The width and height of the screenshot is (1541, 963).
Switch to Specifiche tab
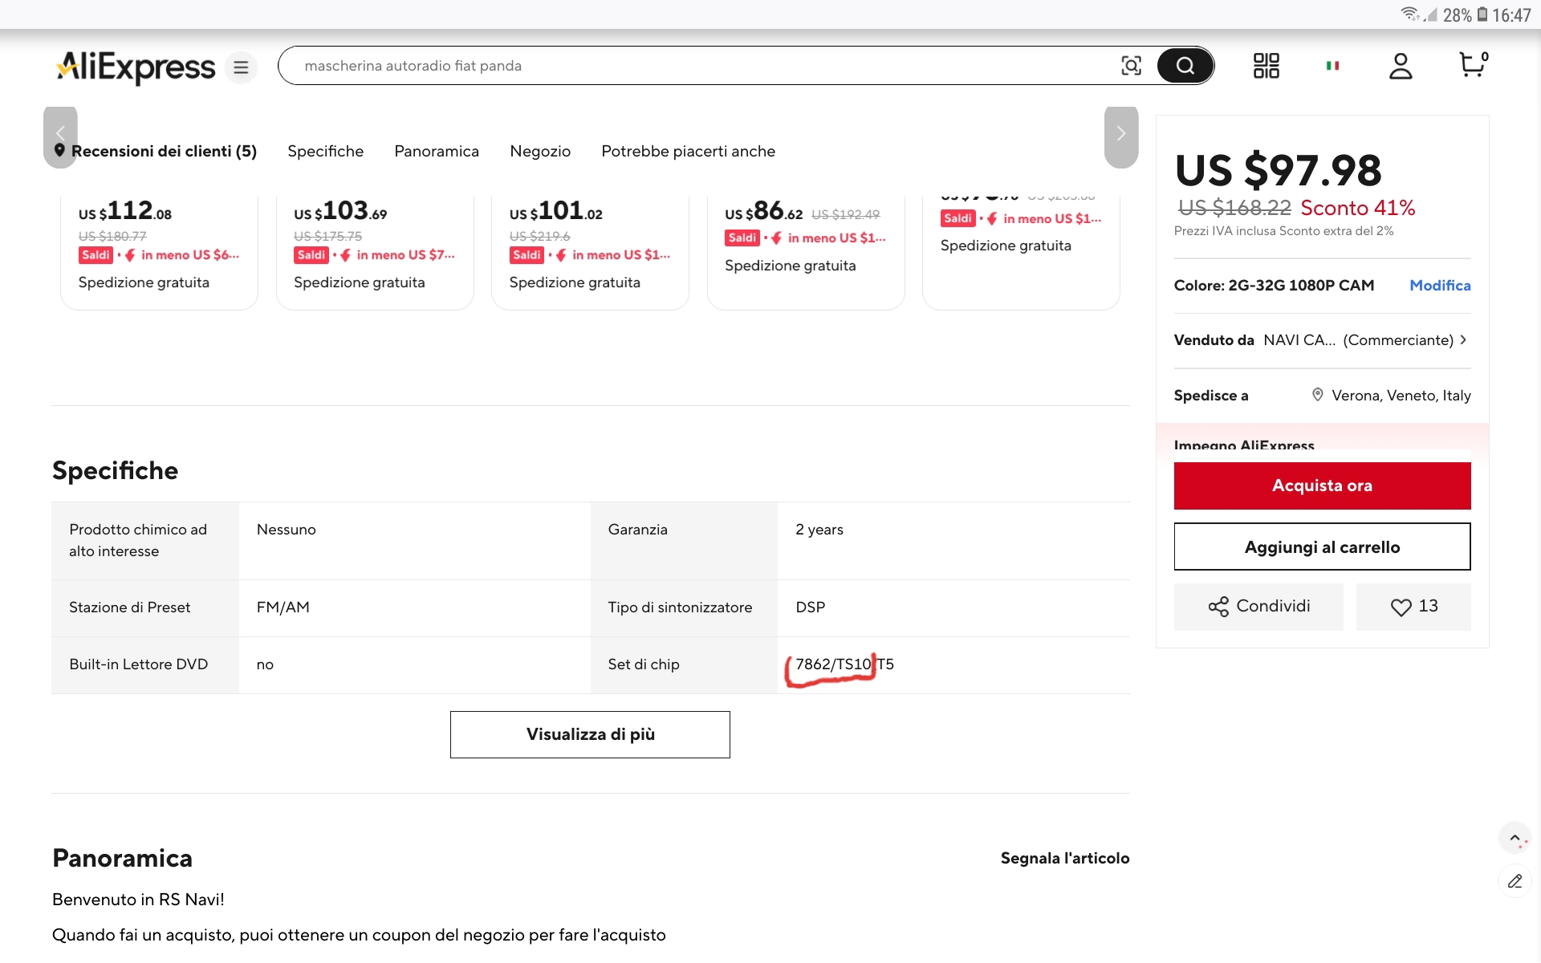325,151
